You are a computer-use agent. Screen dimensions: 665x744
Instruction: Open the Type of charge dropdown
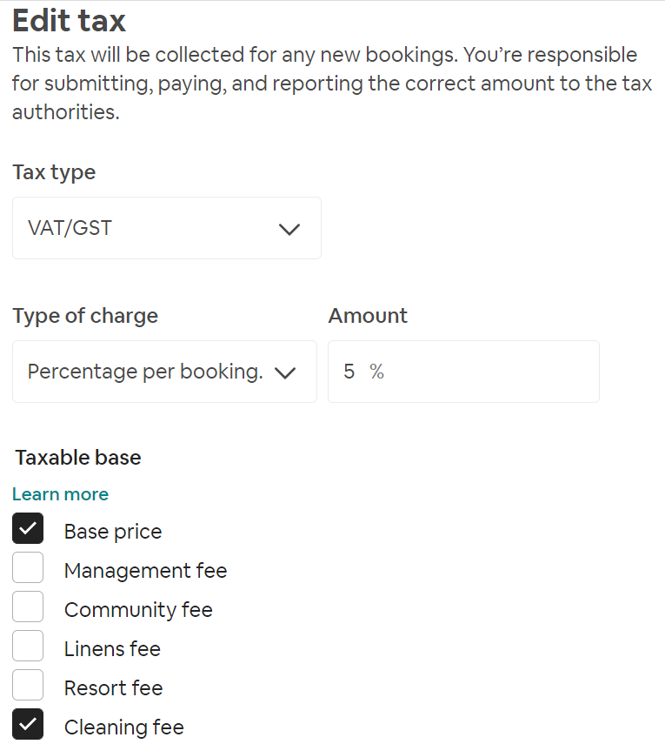pyautogui.click(x=164, y=372)
